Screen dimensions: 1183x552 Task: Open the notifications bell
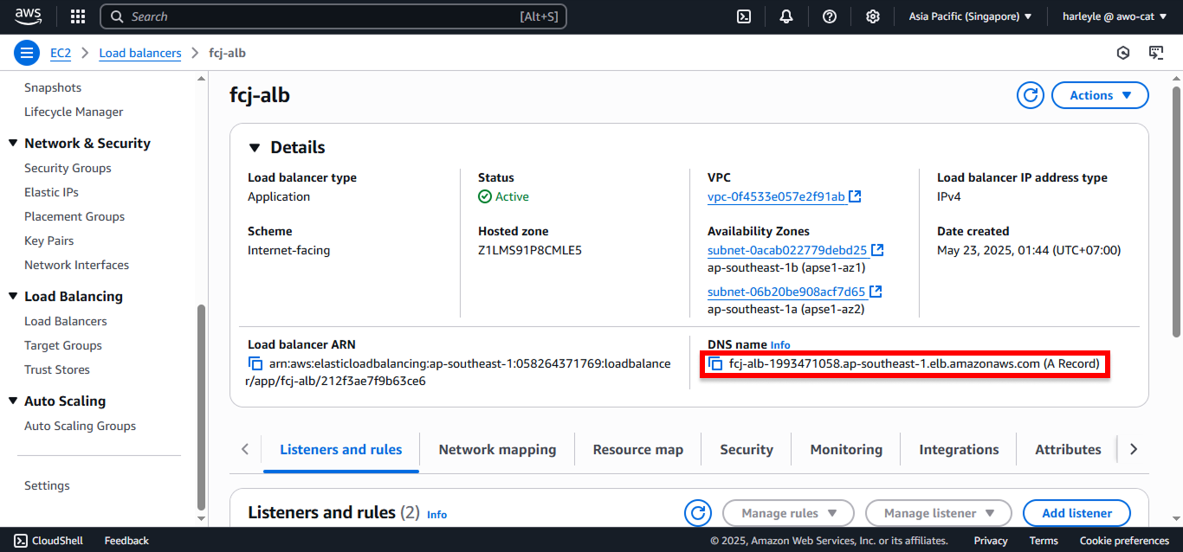[786, 16]
